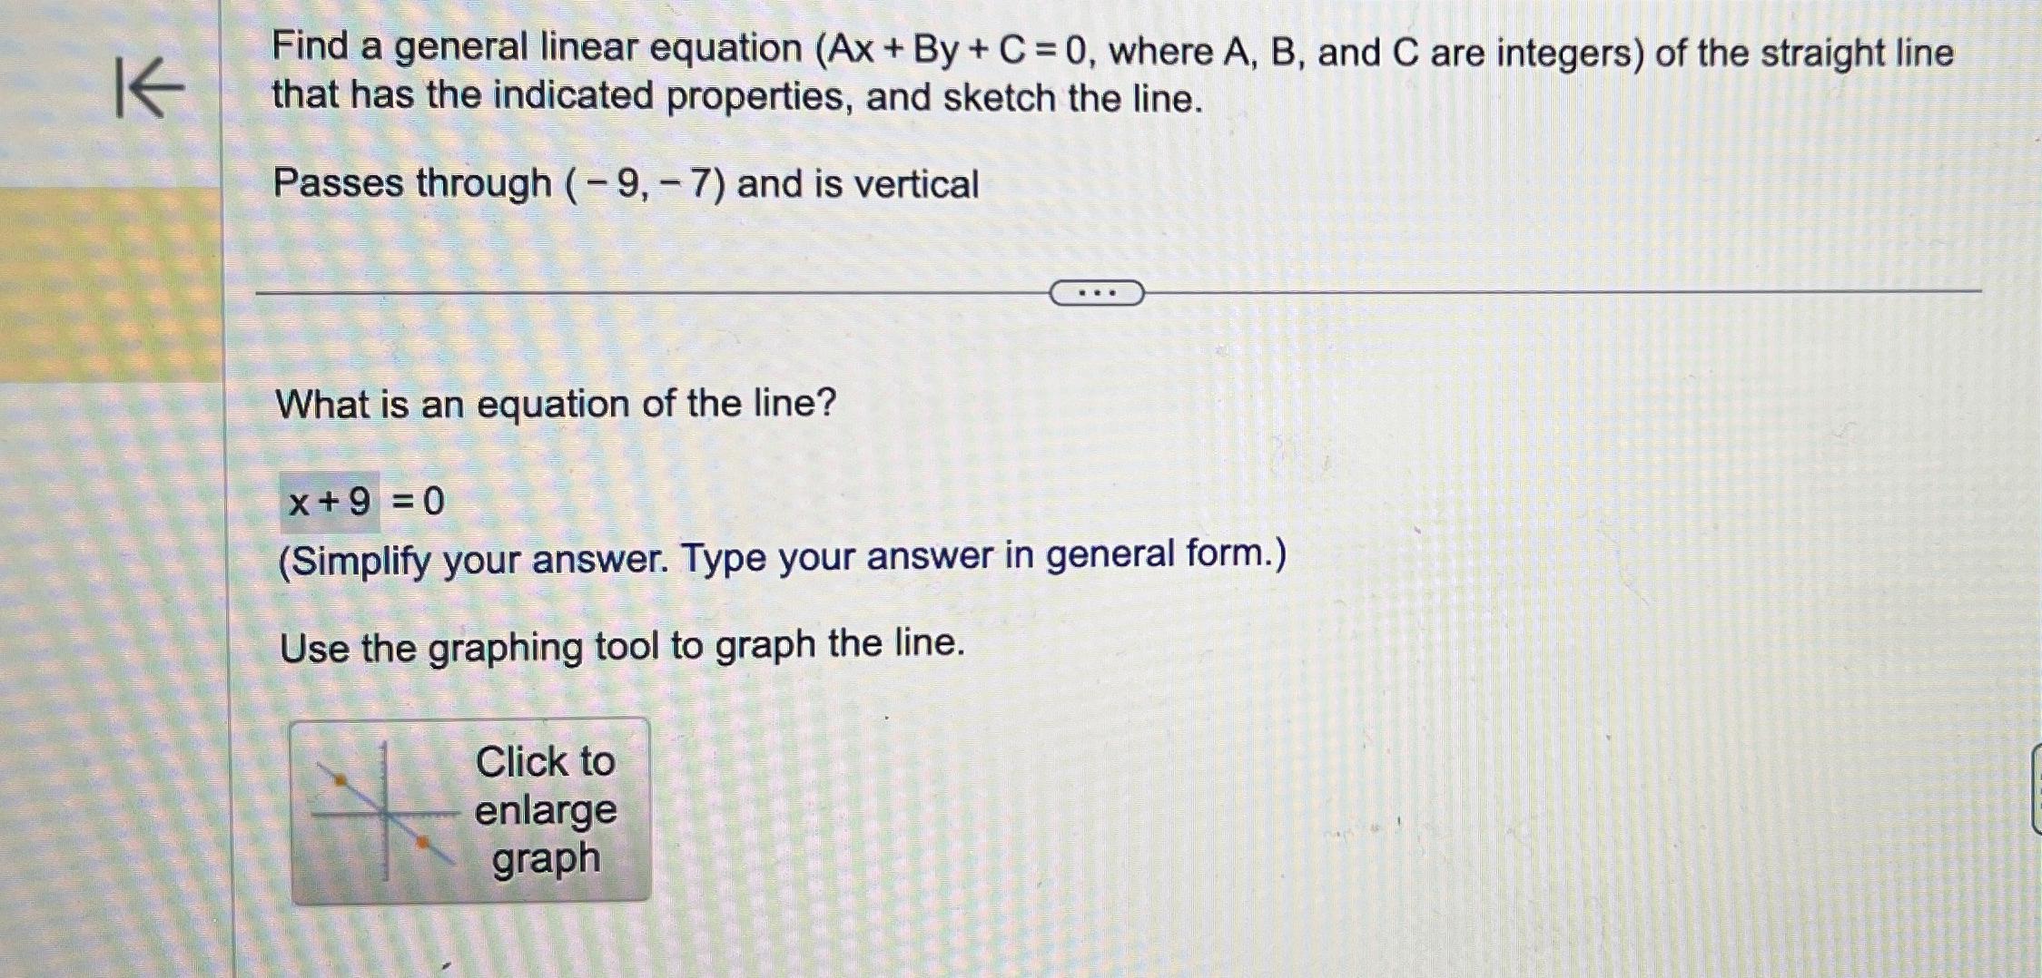Click the 'Simplify your answer' instruction text
The width and height of the screenshot is (2042, 978).
tap(781, 560)
